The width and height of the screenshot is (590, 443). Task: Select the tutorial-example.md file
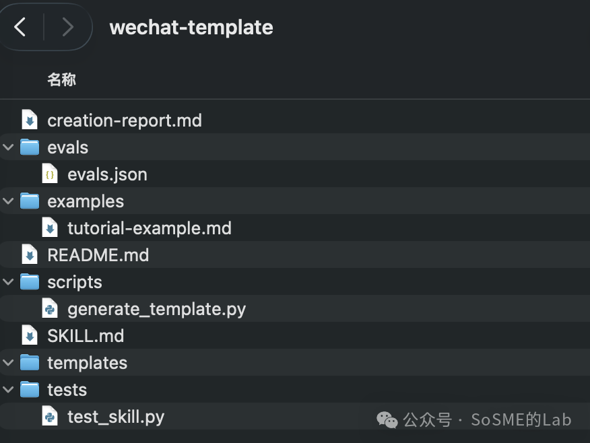pyautogui.click(x=149, y=228)
